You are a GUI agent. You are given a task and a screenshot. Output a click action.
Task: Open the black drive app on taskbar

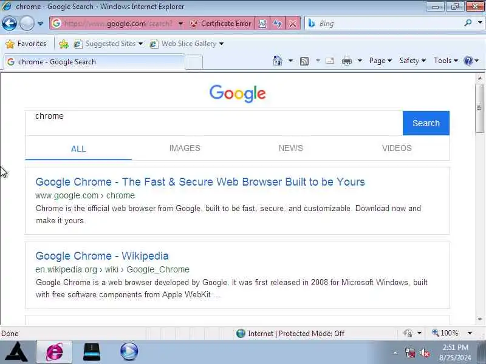(x=92, y=352)
